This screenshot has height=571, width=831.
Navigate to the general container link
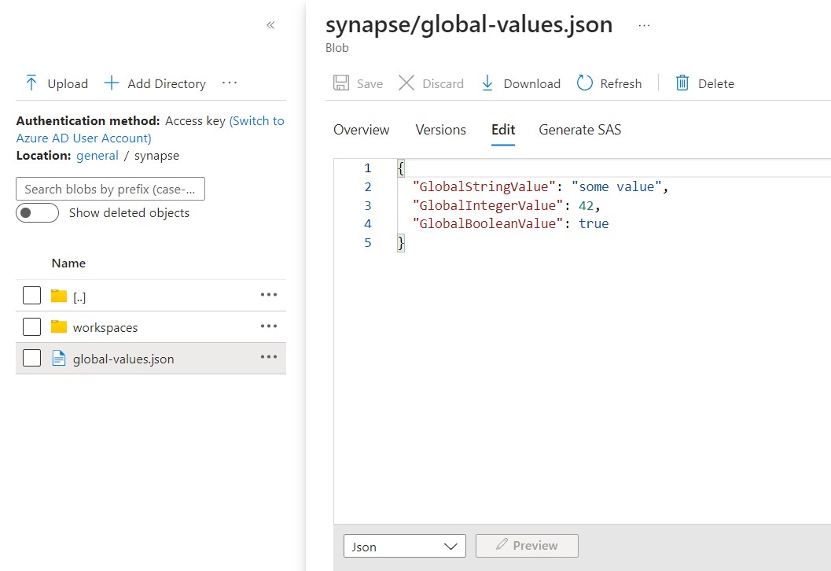coord(97,156)
